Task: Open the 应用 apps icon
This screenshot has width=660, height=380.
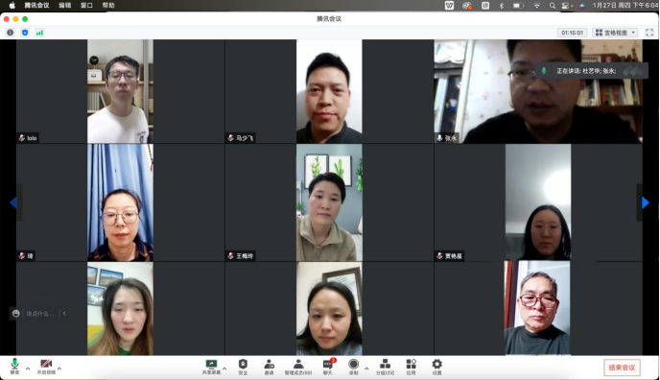Action: click(x=412, y=367)
